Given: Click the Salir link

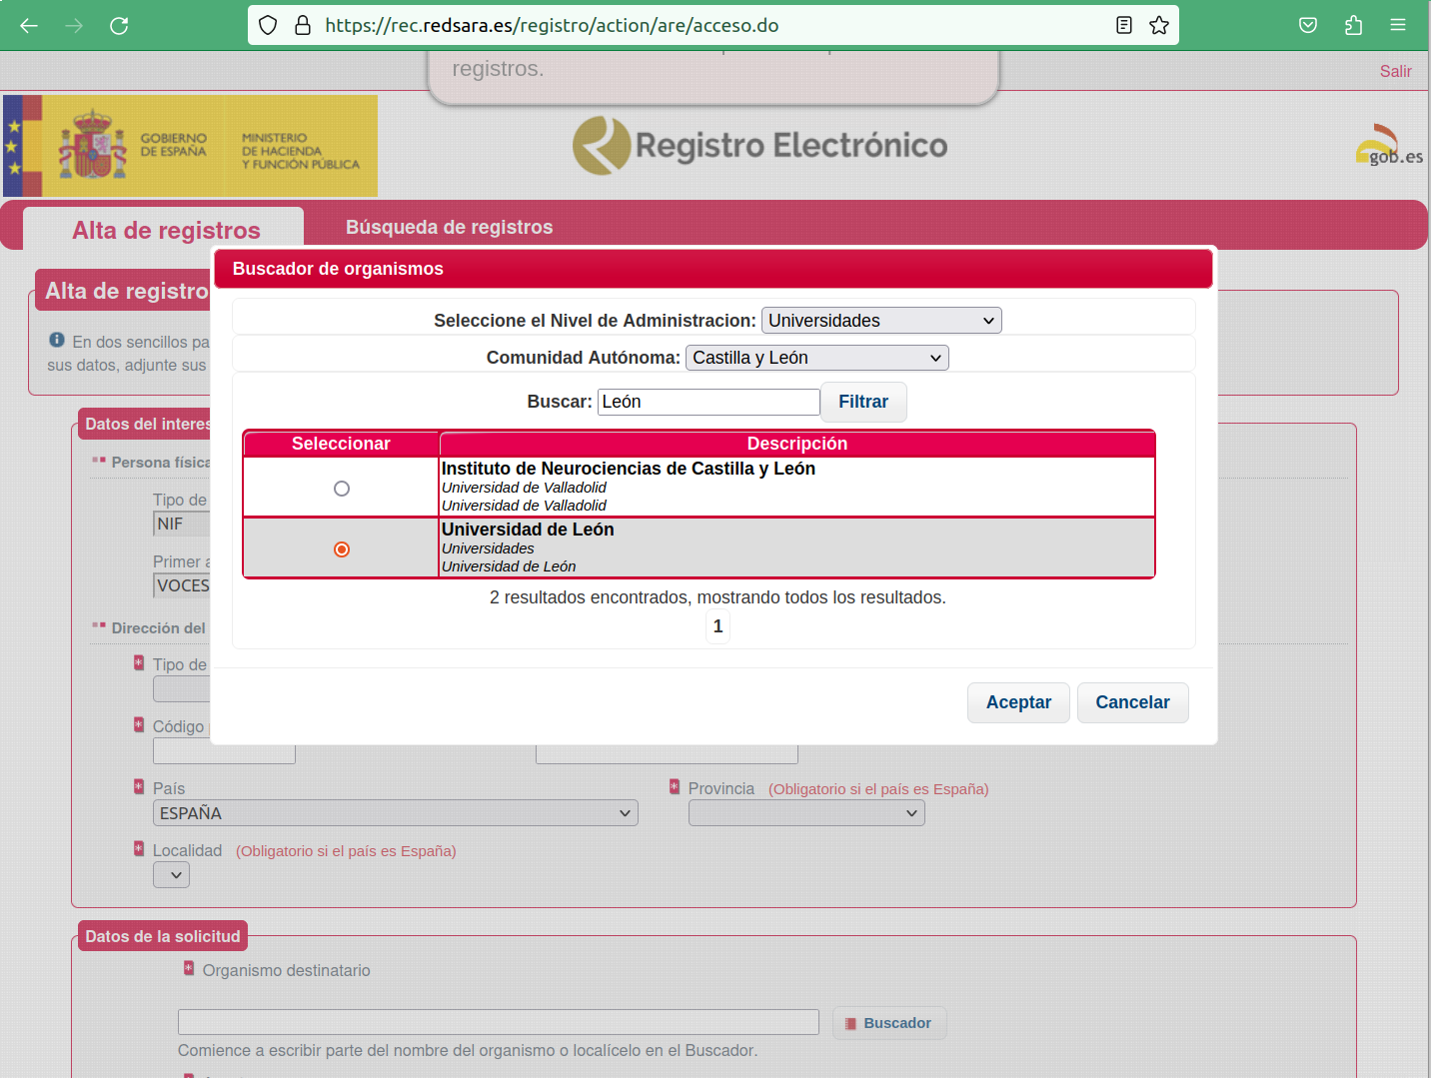Looking at the screenshot, I should (x=1395, y=71).
